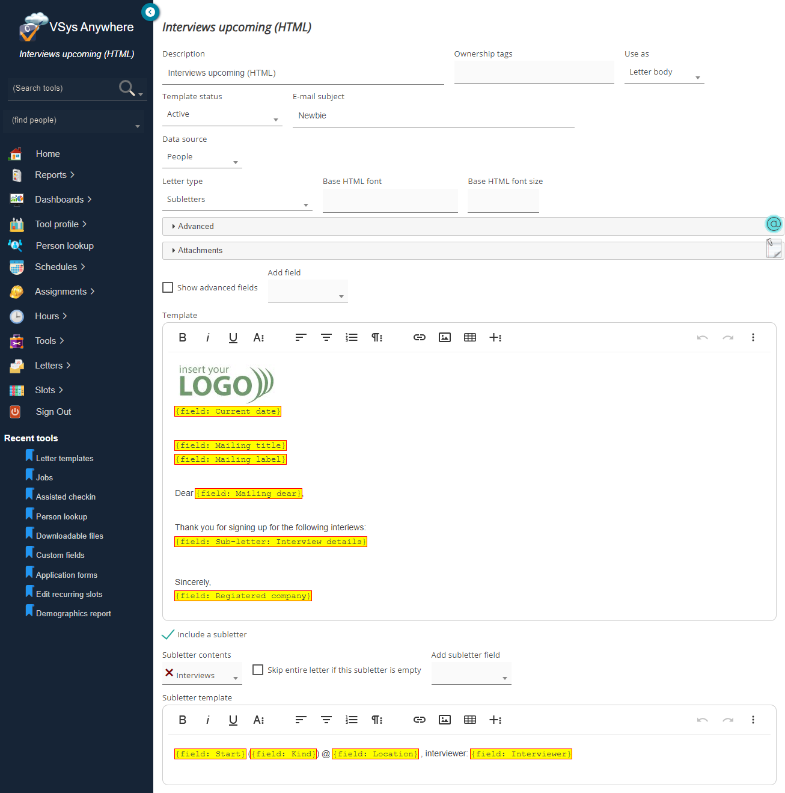Viewport: 785px width, 793px height.
Task: Open the @ email icon beside Advanced
Action: tap(774, 224)
